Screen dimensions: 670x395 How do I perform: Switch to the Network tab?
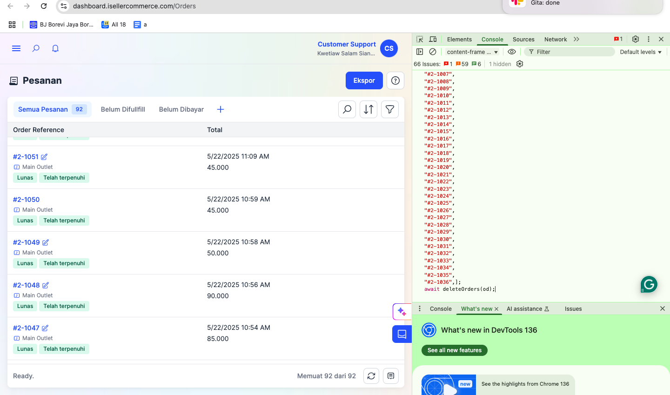click(x=556, y=40)
